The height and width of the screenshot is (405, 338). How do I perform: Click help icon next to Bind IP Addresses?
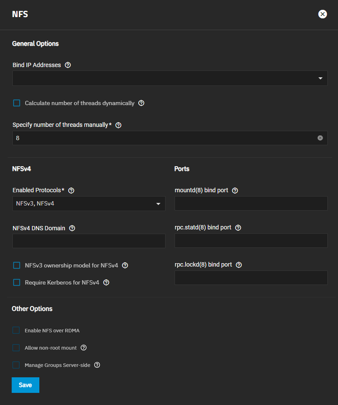pyautogui.click(x=67, y=65)
